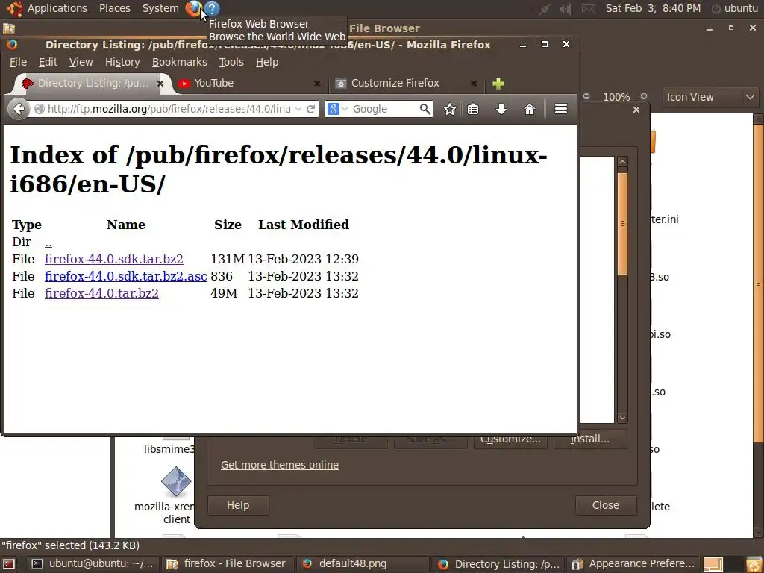The width and height of the screenshot is (764, 573).
Task: Select the mozilla-xremote-client file icon
Action: (x=175, y=482)
